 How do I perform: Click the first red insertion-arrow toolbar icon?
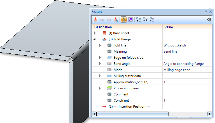pyautogui.click(x=95, y=19)
